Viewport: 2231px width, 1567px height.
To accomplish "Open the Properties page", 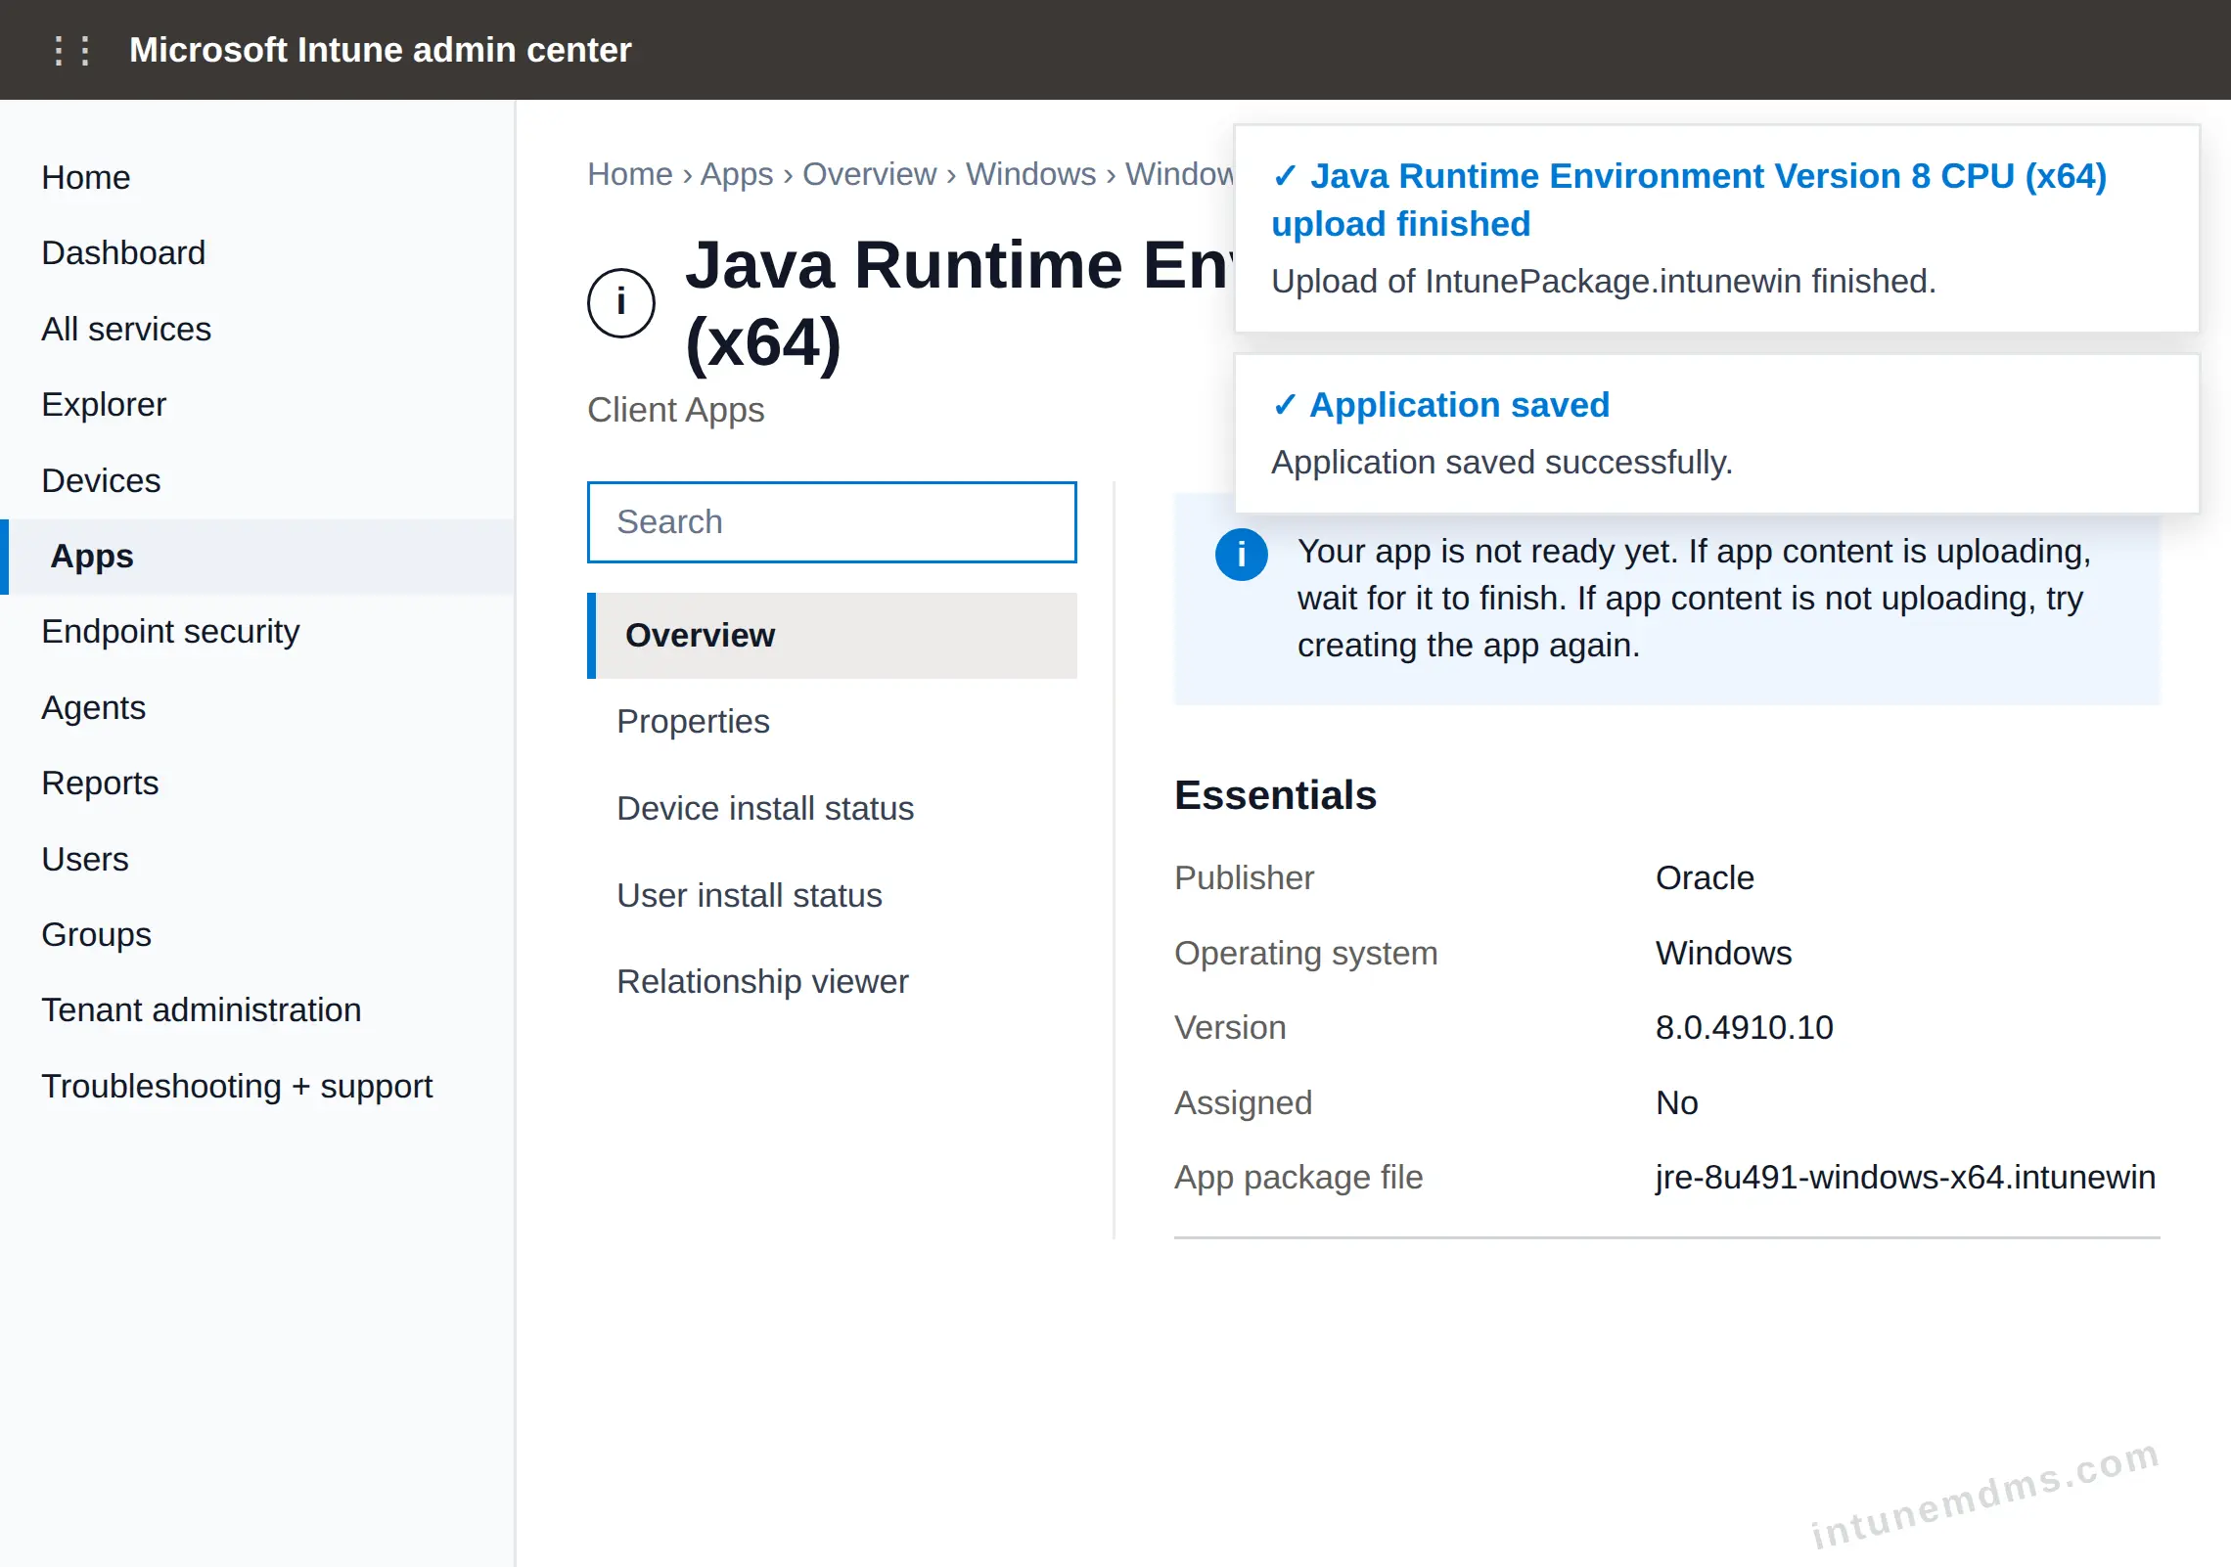I will tap(693, 722).
